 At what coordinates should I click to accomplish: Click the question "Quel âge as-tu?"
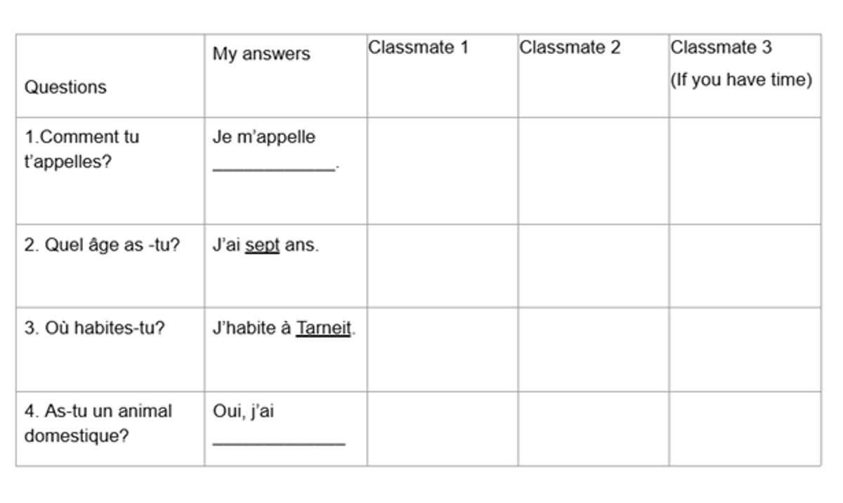point(102,246)
